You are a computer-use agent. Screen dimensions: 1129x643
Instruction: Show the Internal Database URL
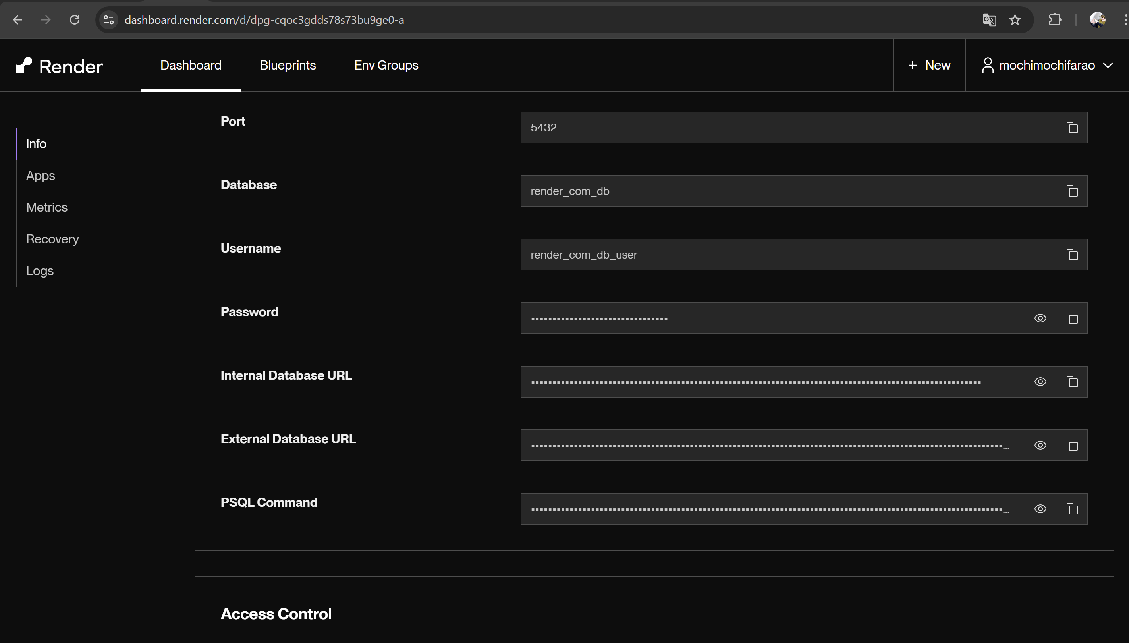tap(1040, 382)
